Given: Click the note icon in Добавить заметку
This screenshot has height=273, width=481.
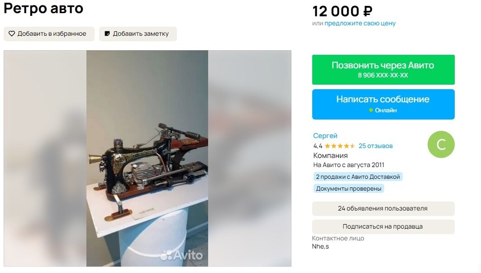Looking at the screenshot, I should point(107,34).
